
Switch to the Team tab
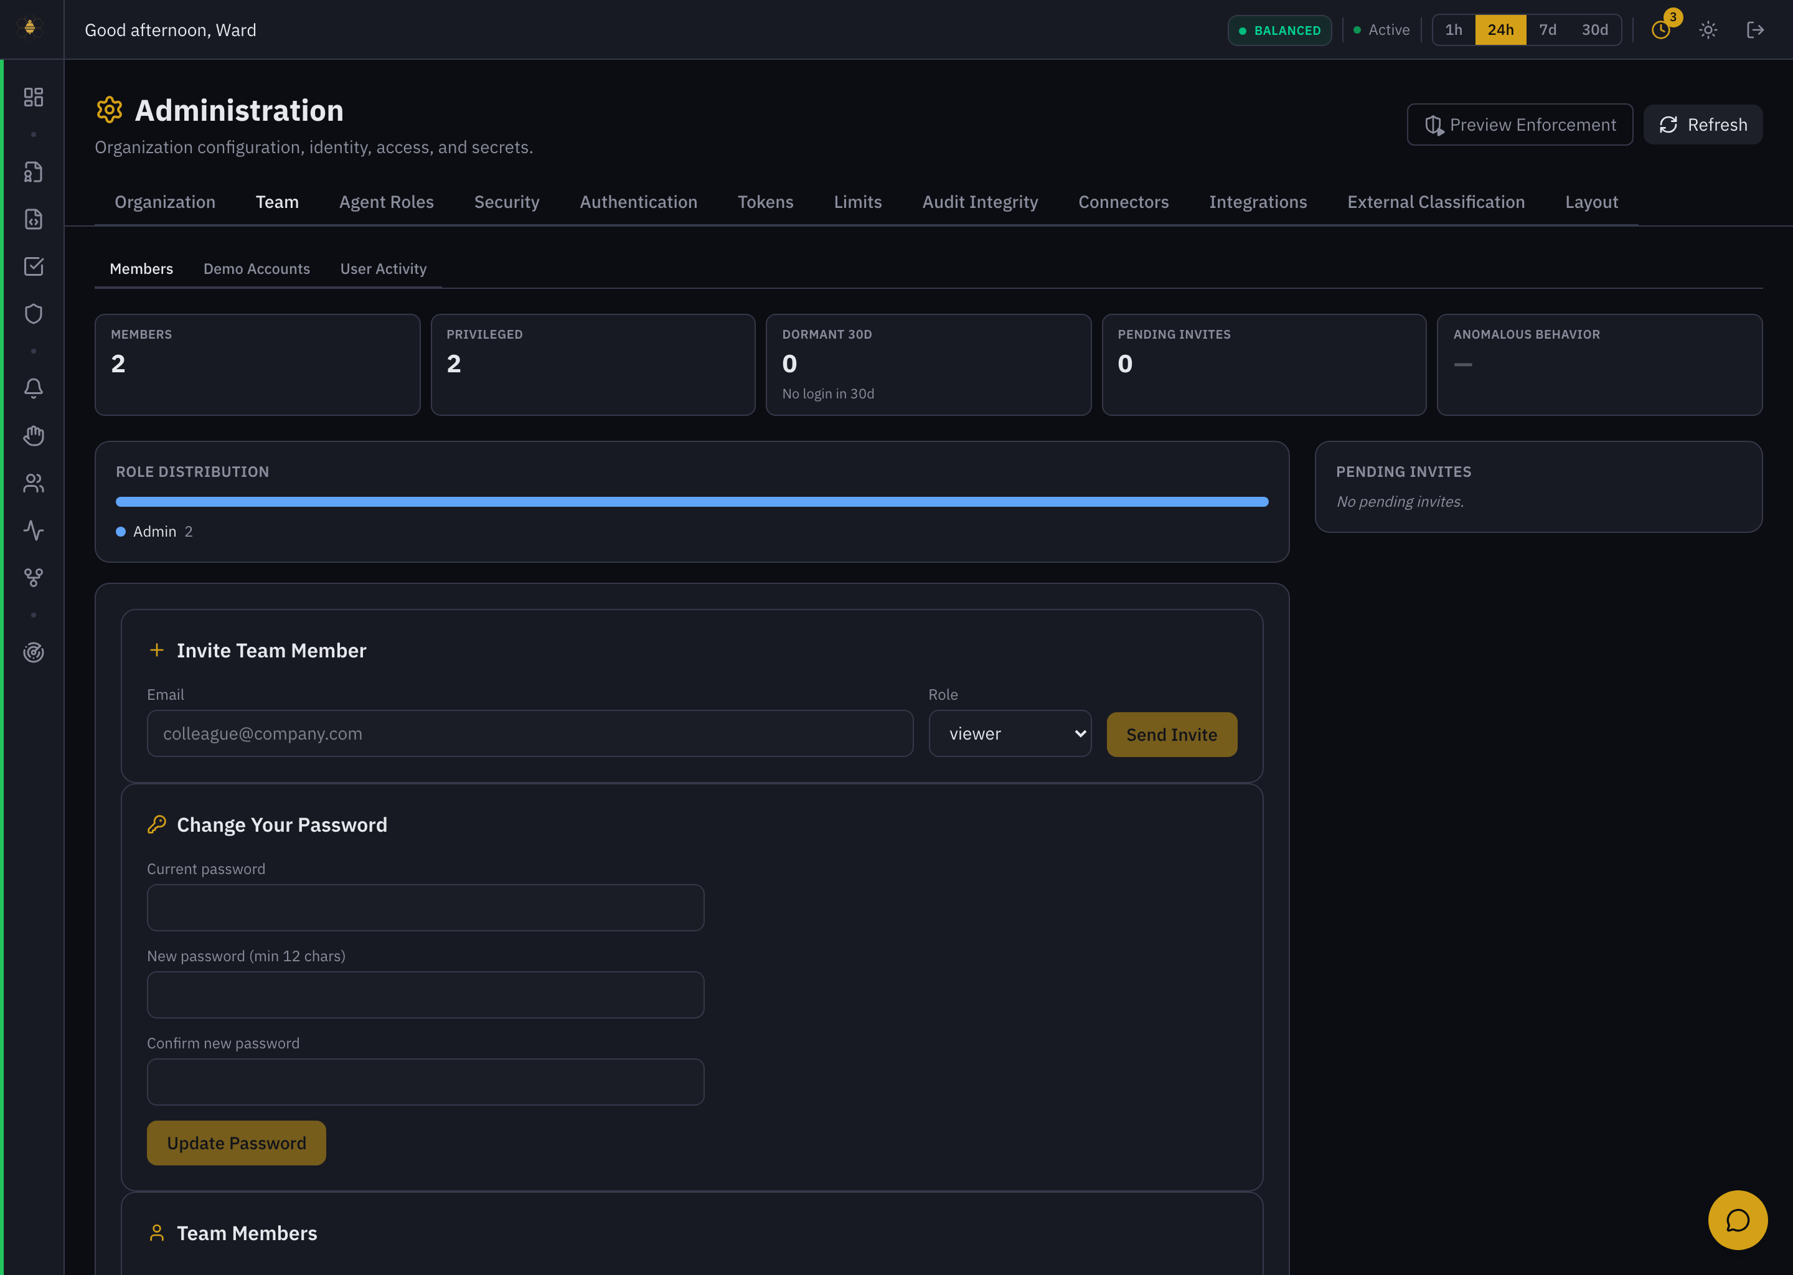click(277, 202)
